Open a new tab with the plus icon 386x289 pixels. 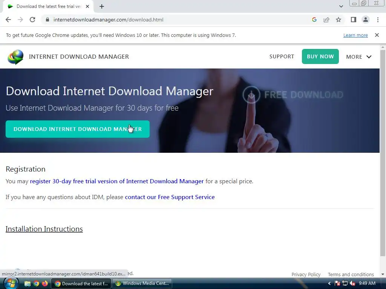coord(102,6)
